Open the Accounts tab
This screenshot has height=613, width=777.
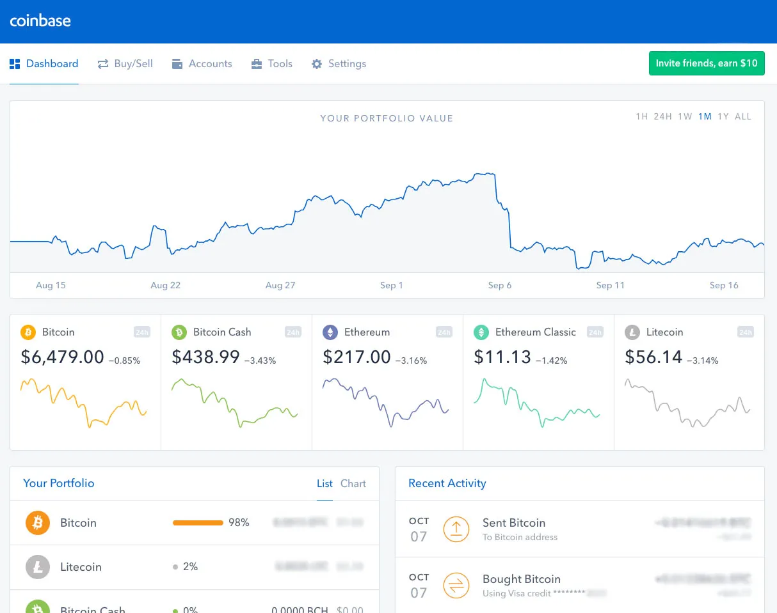click(x=202, y=64)
